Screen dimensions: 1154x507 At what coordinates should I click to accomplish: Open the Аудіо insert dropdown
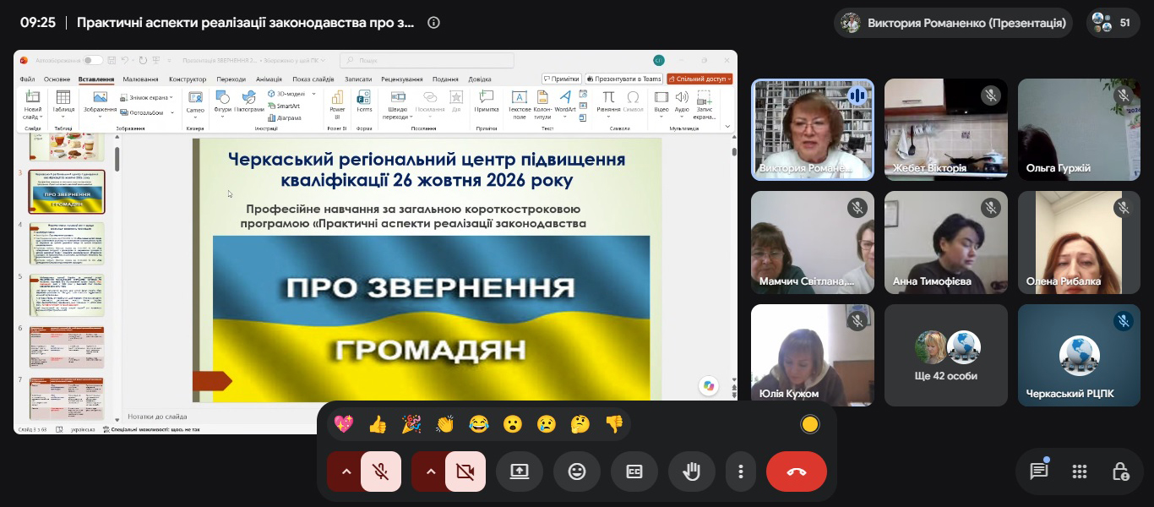pos(682,103)
